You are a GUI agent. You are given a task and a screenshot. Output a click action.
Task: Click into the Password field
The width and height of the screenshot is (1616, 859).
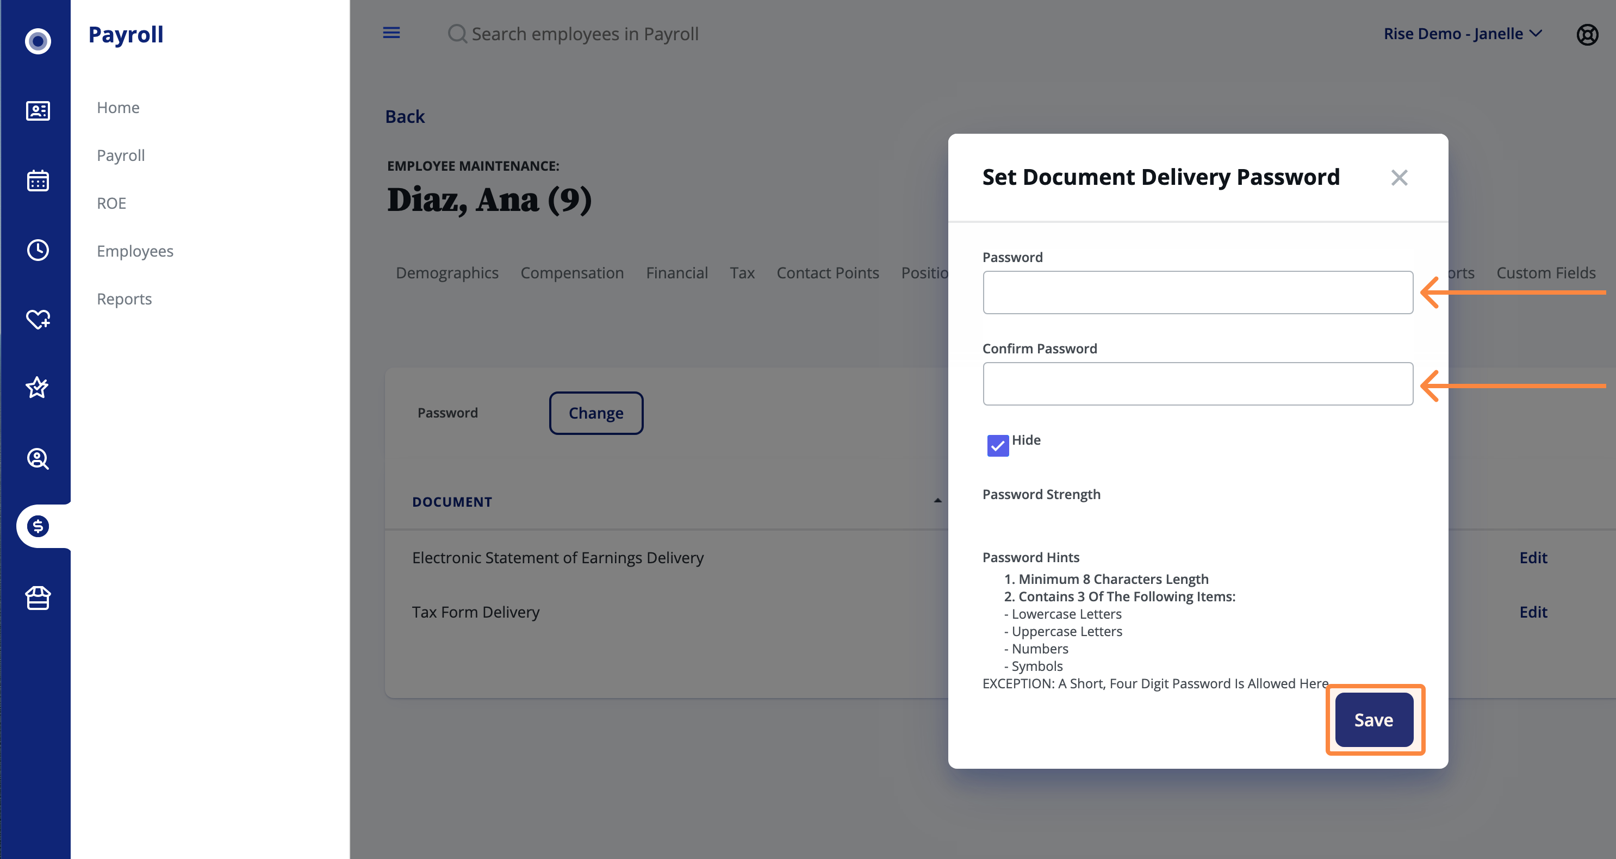tap(1197, 292)
